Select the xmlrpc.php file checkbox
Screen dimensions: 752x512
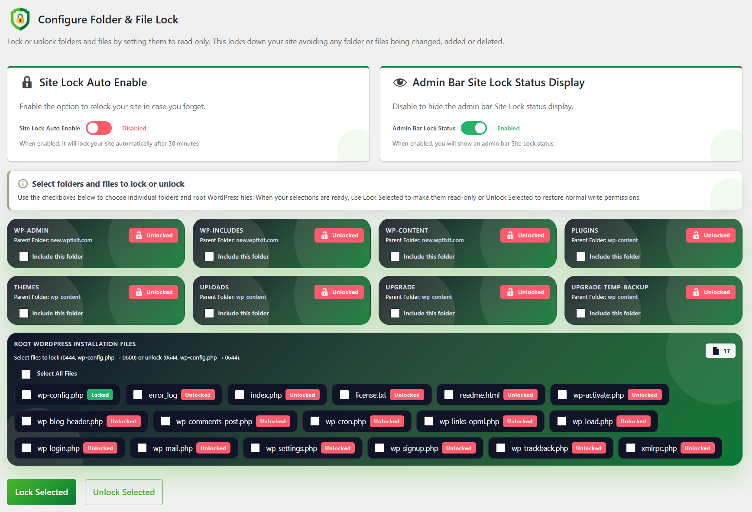(631, 448)
